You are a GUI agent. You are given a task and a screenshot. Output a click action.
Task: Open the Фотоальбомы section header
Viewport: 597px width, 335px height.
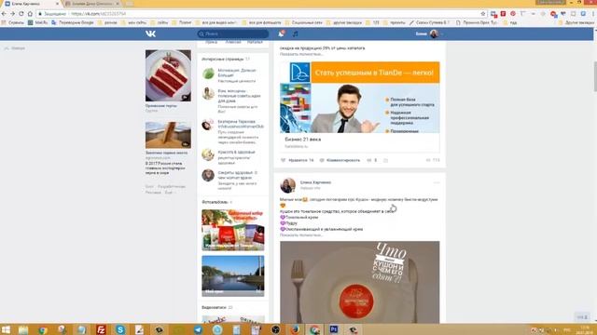click(x=215, y=202)
